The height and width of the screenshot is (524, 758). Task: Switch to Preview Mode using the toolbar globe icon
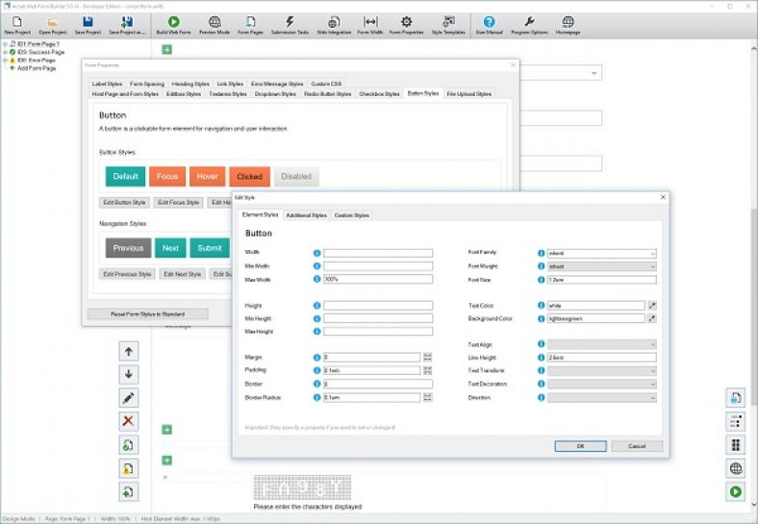[x=215, y=22]
